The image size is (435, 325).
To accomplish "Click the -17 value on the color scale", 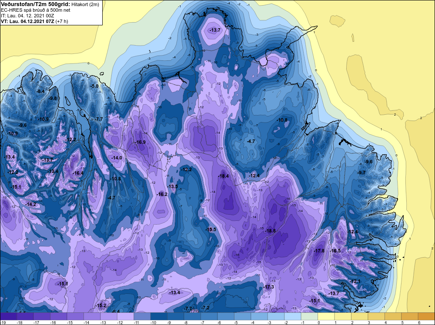I will pyautogui.click(x=37, y=322).
